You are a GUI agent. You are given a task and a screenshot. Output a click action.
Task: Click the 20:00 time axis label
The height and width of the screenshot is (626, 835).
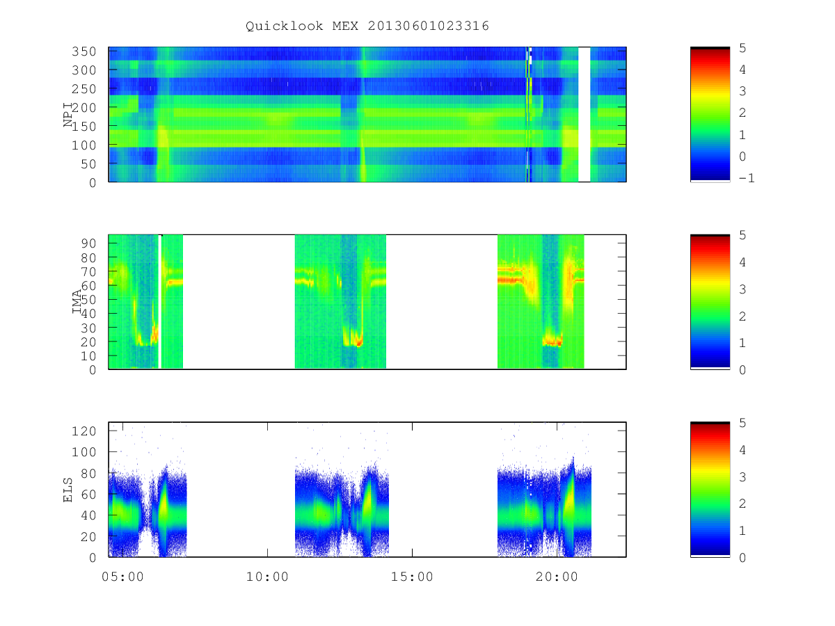tap(557, 576)
